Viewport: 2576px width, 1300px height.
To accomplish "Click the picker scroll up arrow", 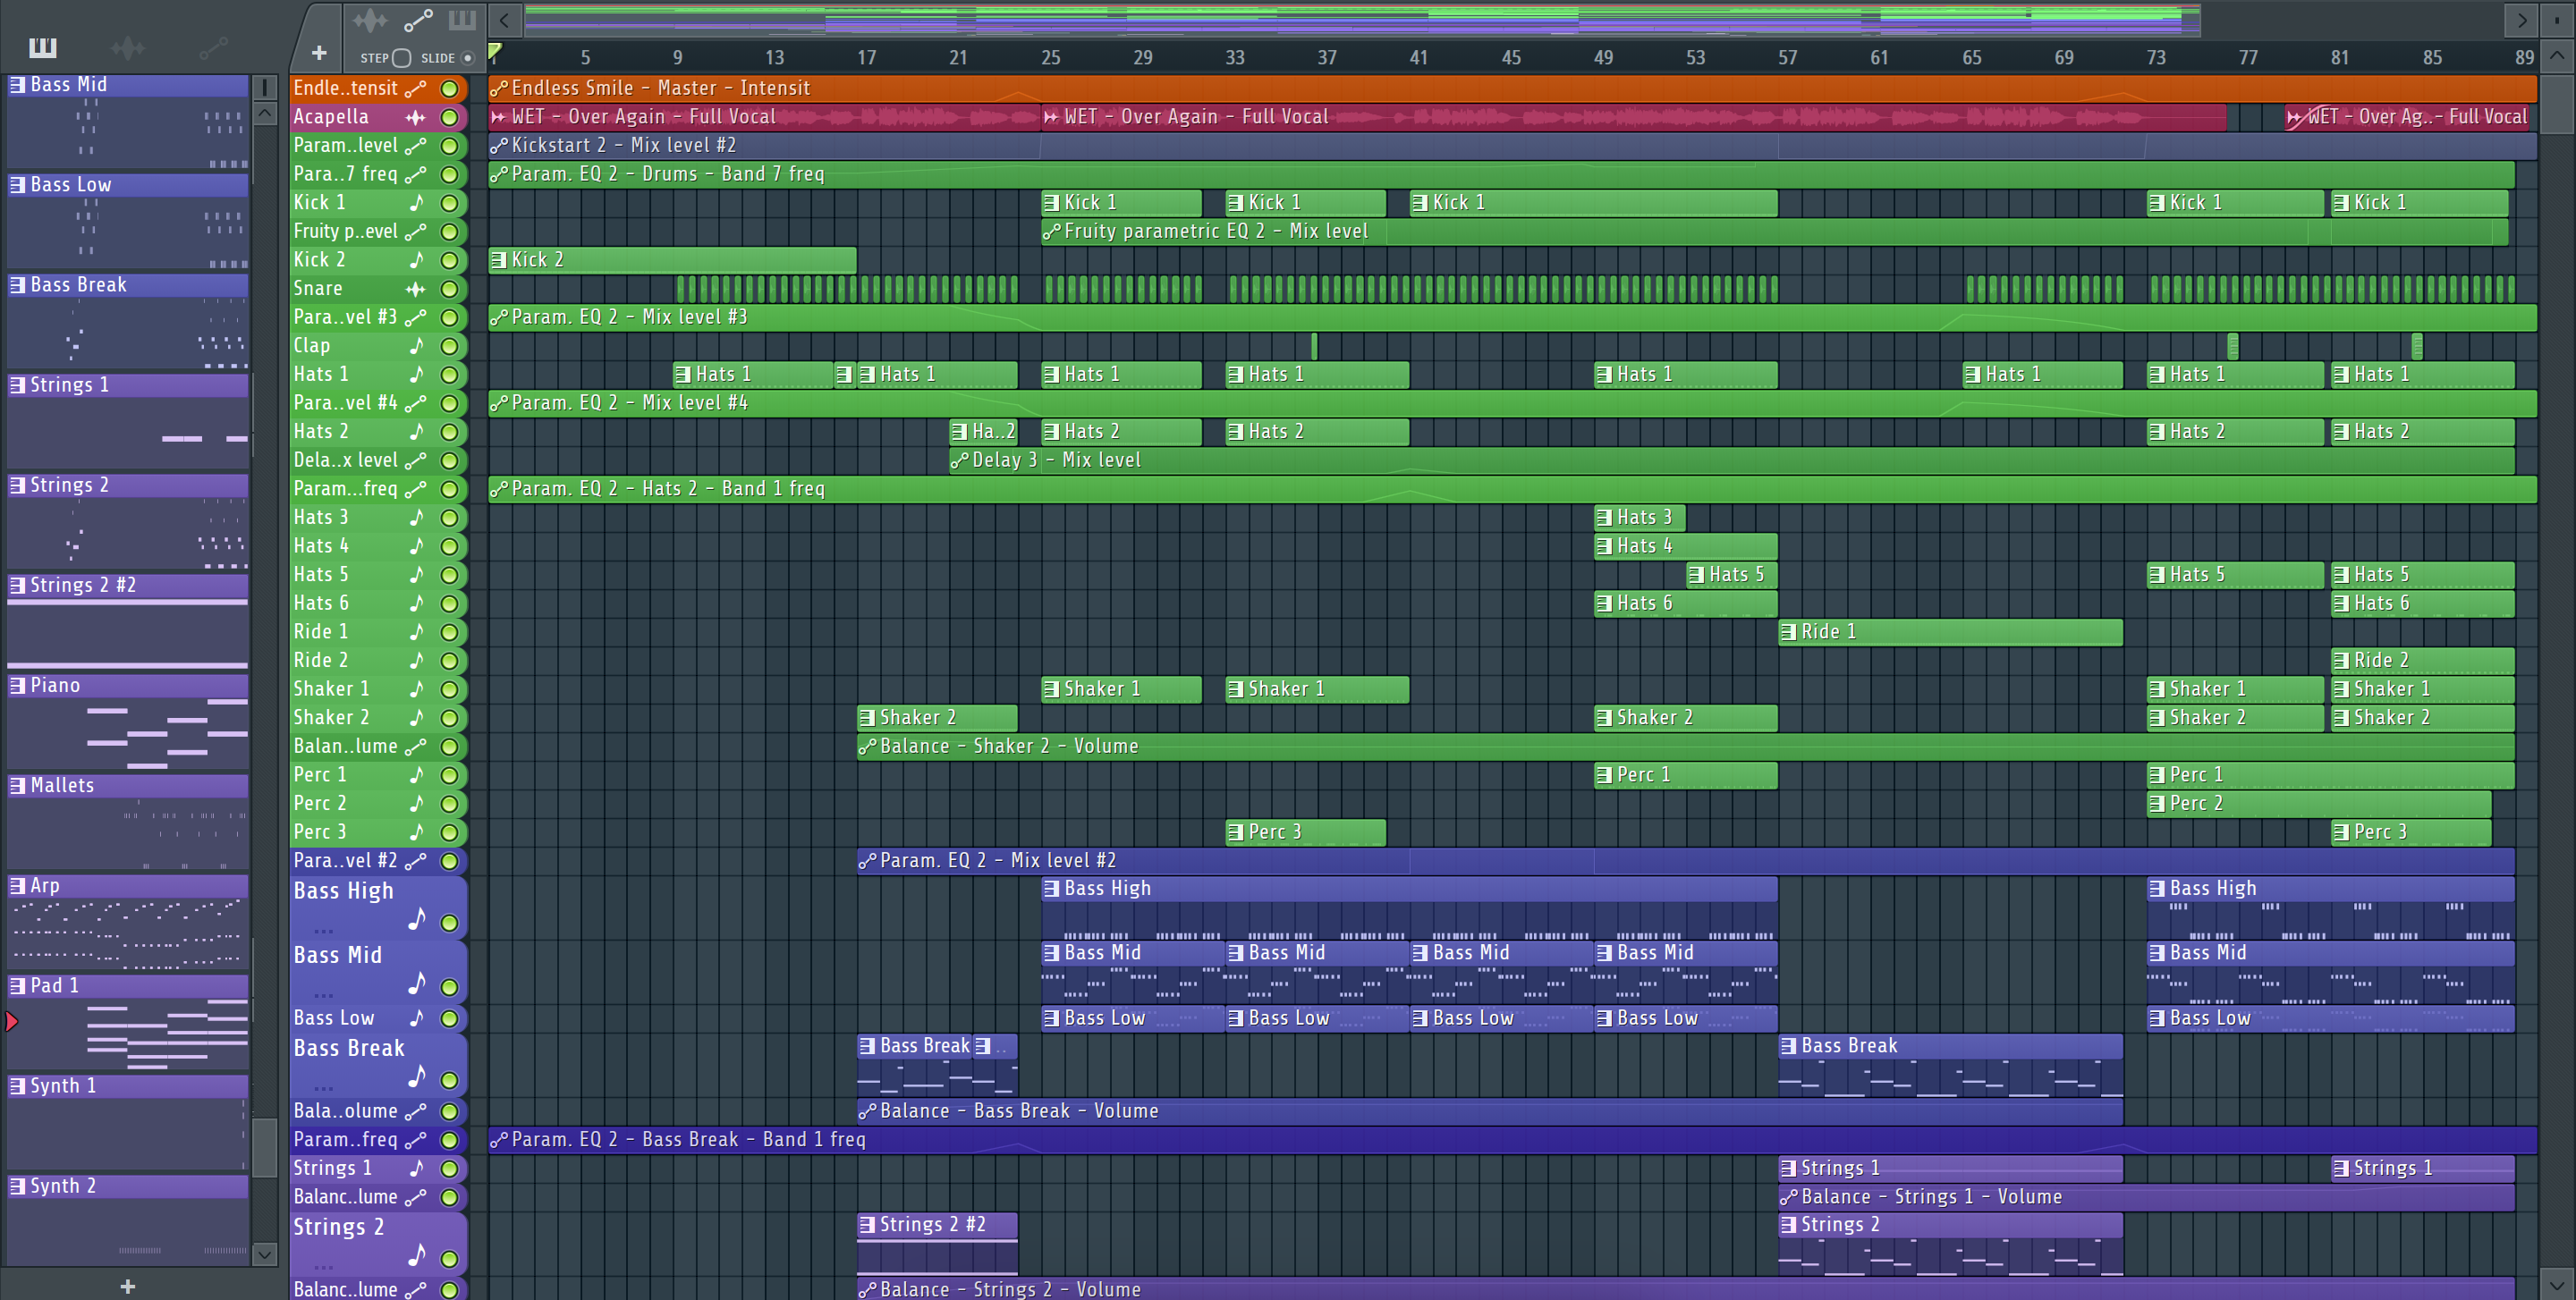I will [264, 113].
